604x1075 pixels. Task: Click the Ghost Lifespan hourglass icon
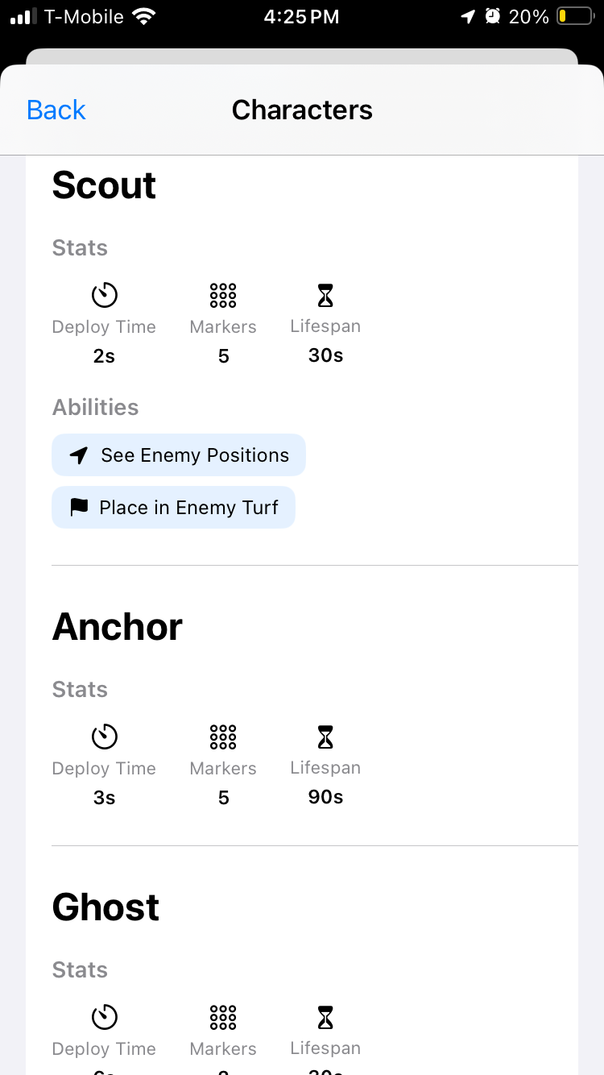(325, 1018)
